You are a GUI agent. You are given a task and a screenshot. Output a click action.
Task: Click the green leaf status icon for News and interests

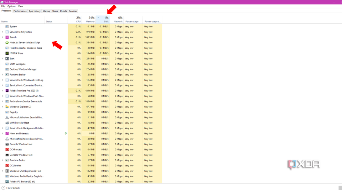[66, 133]
